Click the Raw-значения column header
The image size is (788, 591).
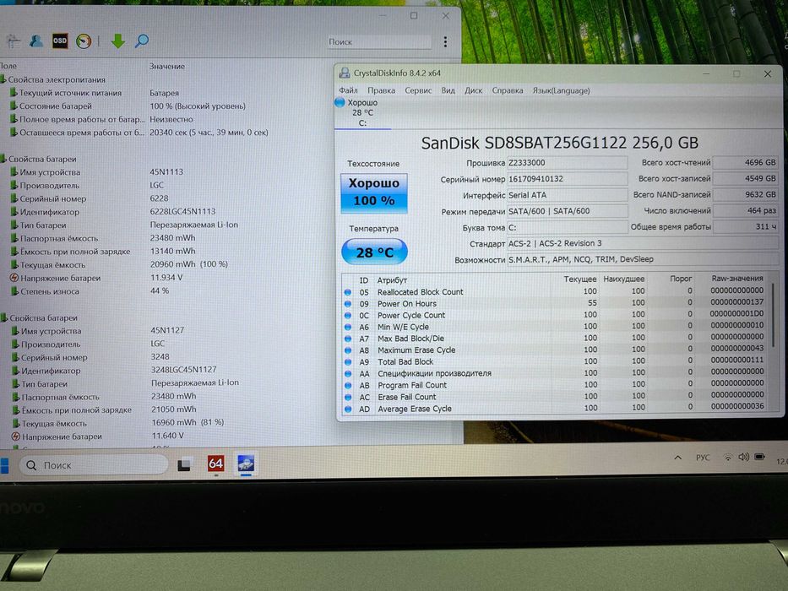tap(736, 278)
